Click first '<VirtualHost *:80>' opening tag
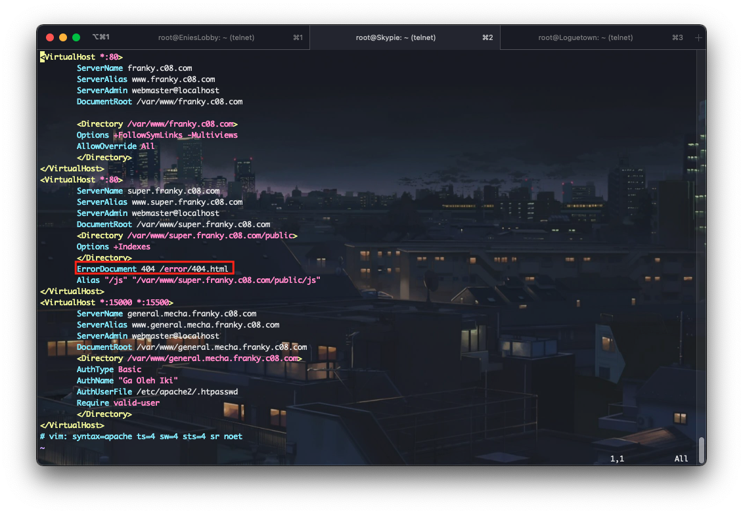The width and height of the screenshot is (743, 514). (x=81, y=57)
